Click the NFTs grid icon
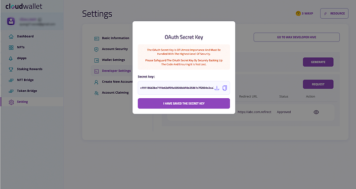The image size is (356, 189). tap(11, 47)
